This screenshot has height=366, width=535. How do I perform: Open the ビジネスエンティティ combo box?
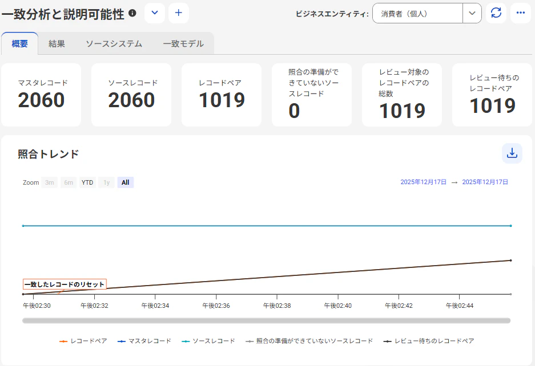click(x=427, y=13)
